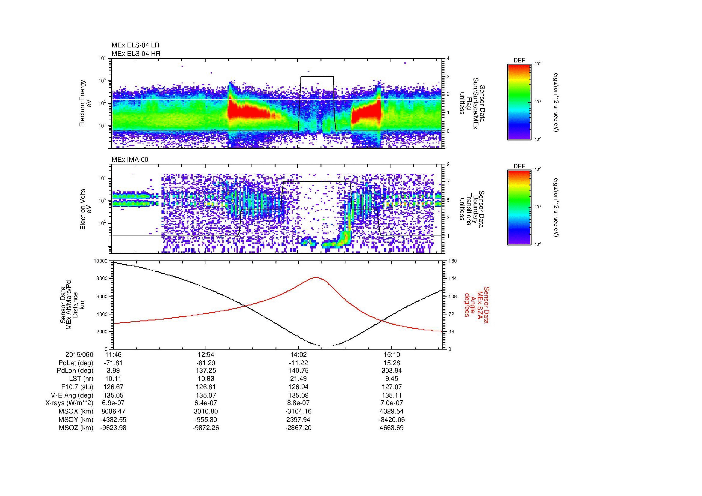Click the MSOX value '8006.47'
The width and height of the screenshot is (702, 496).
pyautogui.click(x=113, y=411)
